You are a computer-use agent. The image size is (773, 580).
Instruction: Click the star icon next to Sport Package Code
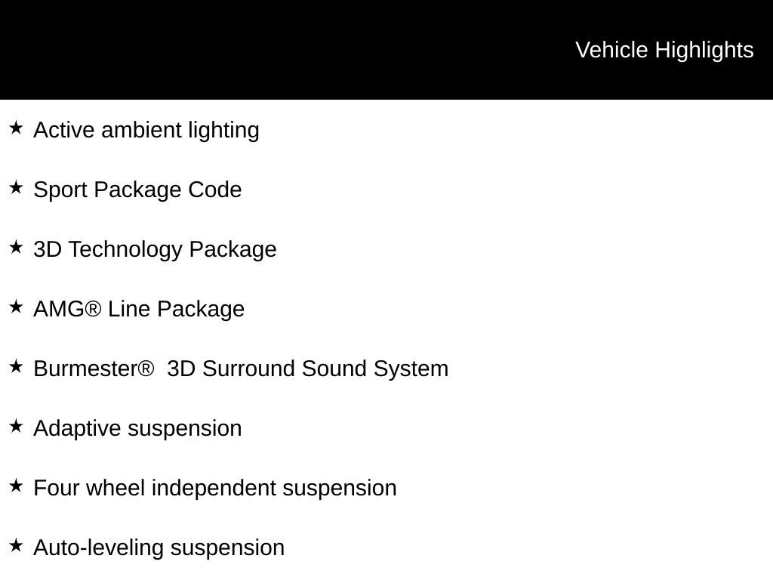[x=16, y=187]
